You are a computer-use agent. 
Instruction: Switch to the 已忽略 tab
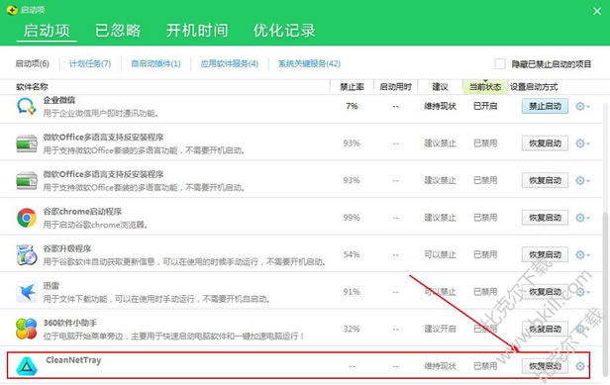pos(118,31)
